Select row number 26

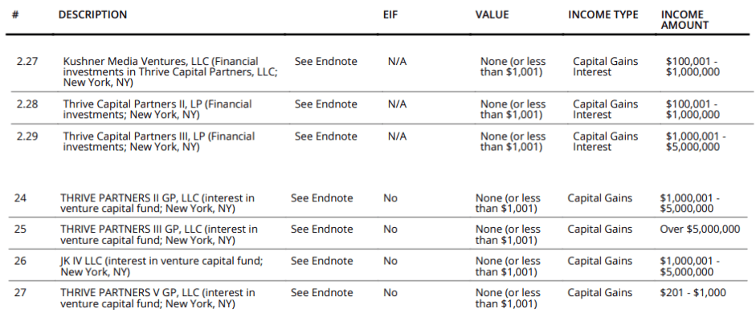coord(20,261)
